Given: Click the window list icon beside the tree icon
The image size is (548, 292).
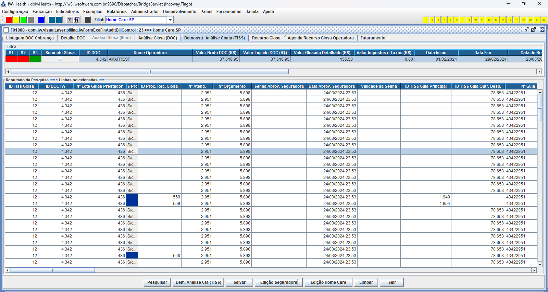Looking at the screenshot, I should tap(77, 20).
